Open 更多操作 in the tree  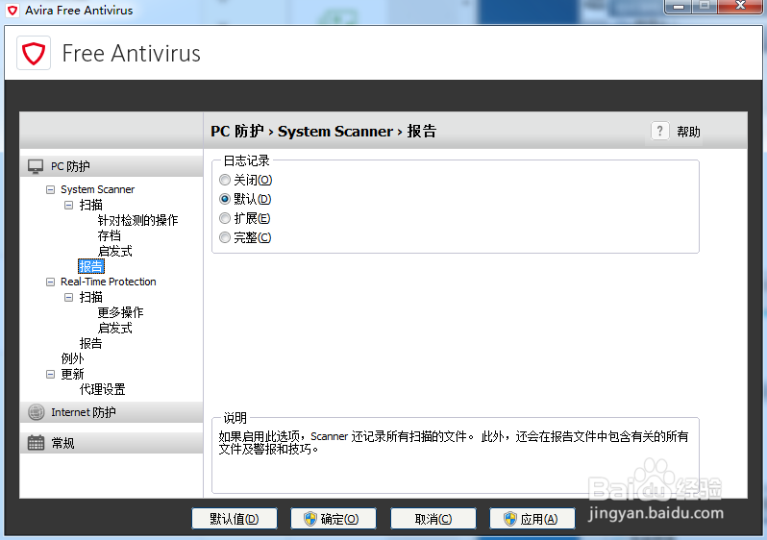(120, 312)
